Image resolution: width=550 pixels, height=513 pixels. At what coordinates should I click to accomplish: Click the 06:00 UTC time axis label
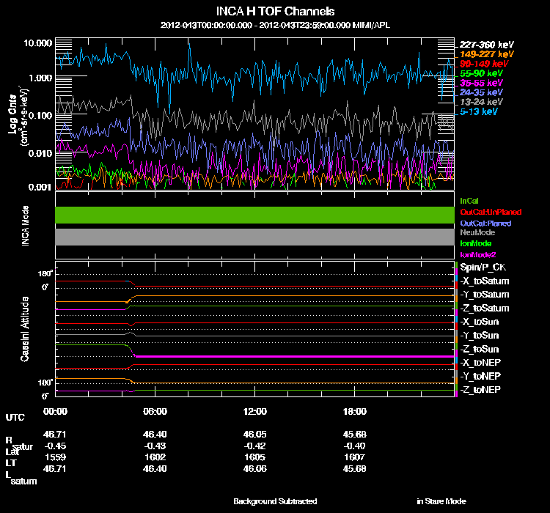tap(155, 411)
